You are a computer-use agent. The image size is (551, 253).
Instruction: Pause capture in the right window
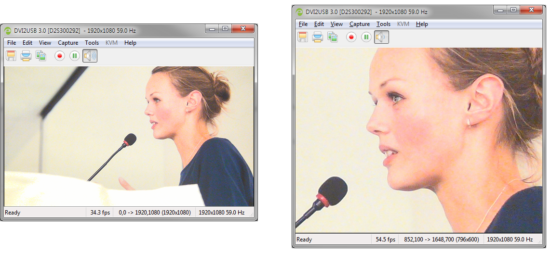point(366,37)
